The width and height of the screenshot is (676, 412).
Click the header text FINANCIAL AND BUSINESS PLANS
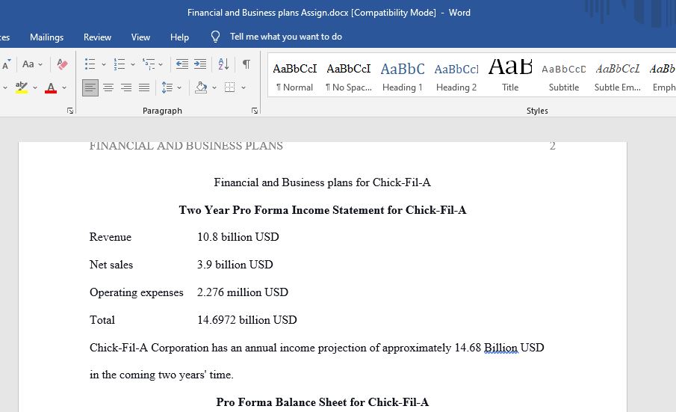tap(186, 146)
